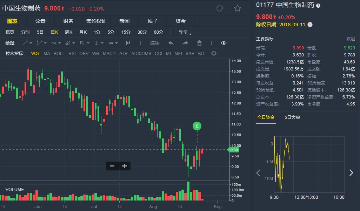Add the stock to favorites with the star
The height and width of the screenshot is (211, 360).
[238, 8]
